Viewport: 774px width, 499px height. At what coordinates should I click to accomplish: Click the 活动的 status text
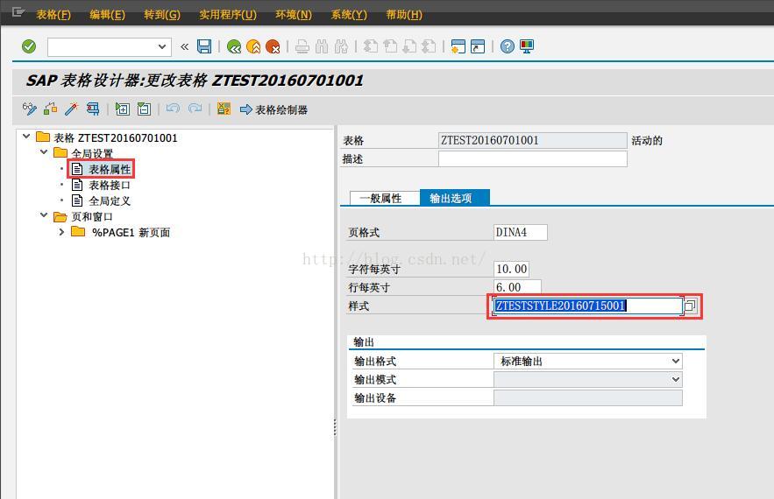click(647, 141)
